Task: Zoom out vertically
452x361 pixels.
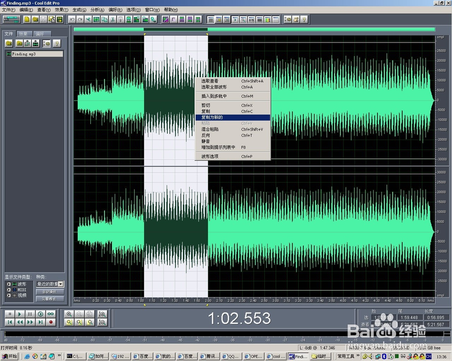Action: tap(102, 323)
